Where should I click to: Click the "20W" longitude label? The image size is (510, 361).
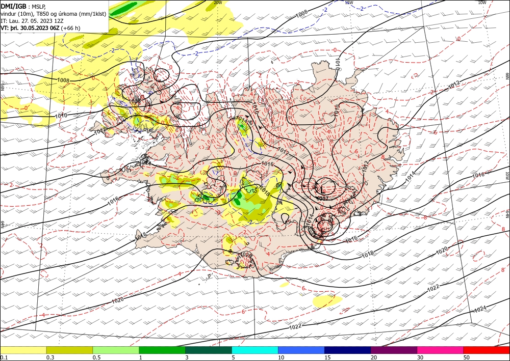(x=218, y=3)
